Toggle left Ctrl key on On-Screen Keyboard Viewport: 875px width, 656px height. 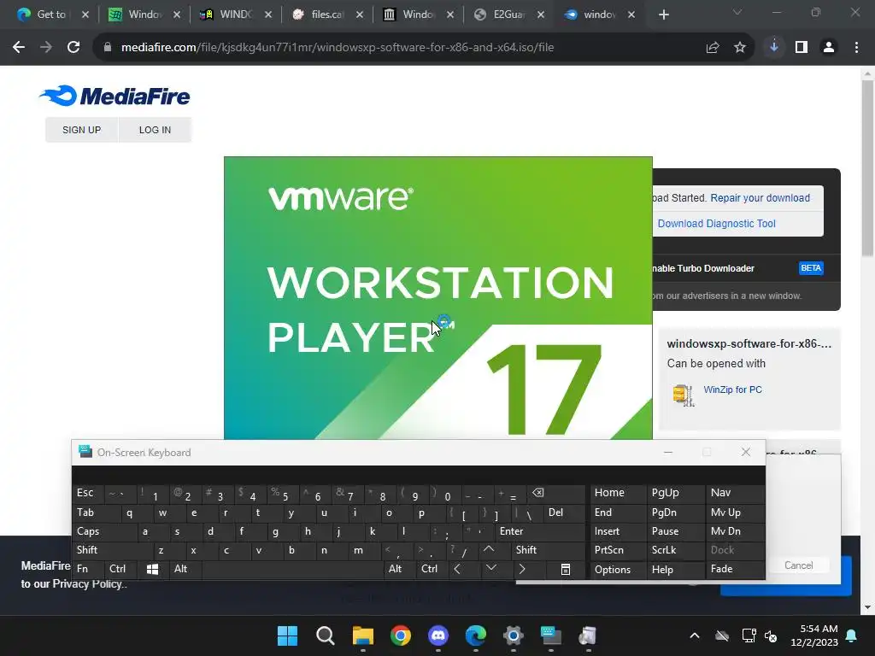point(120,569)
